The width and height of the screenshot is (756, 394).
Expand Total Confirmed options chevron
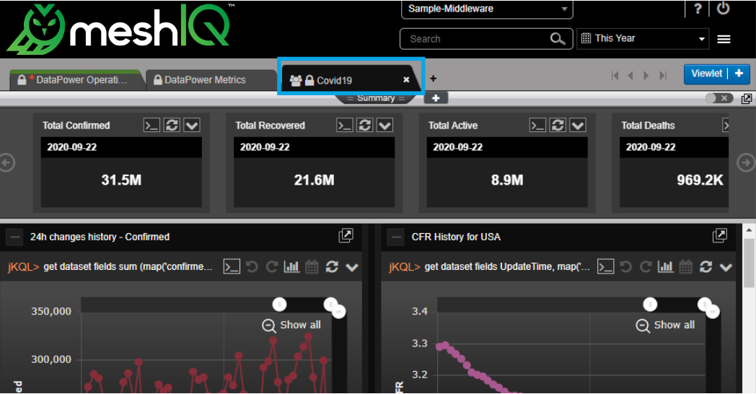click(x=192, y=126)
